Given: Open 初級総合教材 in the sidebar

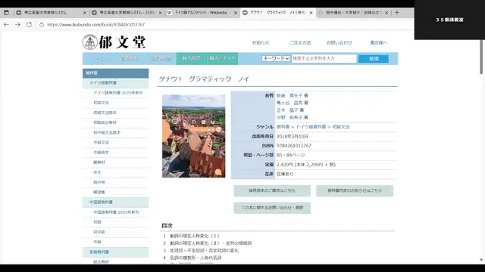Looking at the screenshot, I should coord(105,122).
